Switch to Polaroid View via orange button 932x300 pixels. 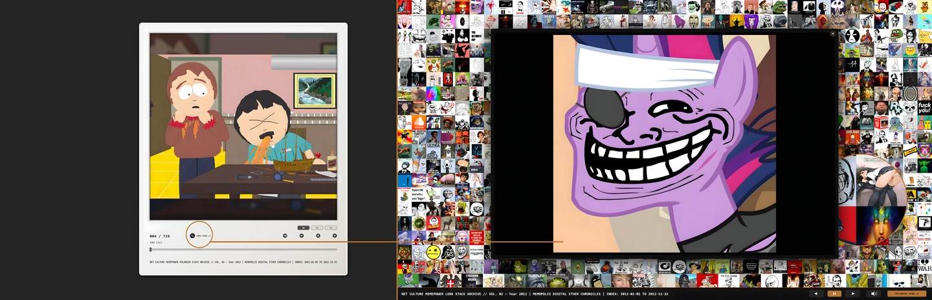point(906,294)
